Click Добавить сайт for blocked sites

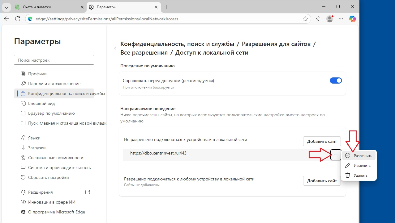pyautogui.click(x=322, y=141)
